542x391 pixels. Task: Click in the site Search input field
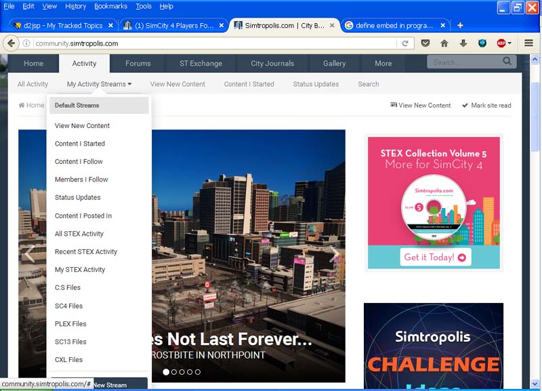click(465, 62)
